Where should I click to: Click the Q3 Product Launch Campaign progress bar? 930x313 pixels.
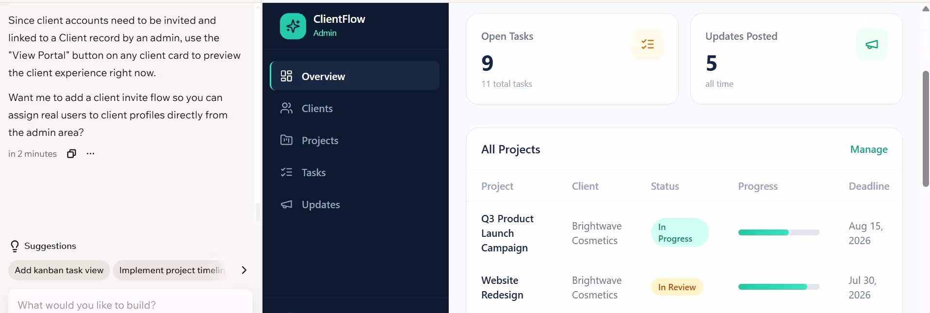[x=779, y=232]
